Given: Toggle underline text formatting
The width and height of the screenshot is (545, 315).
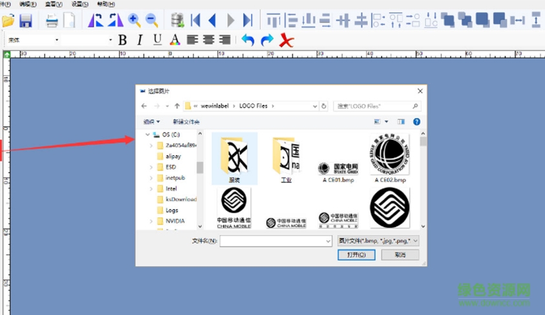Looking at the screenshot, I should (157, 39).
